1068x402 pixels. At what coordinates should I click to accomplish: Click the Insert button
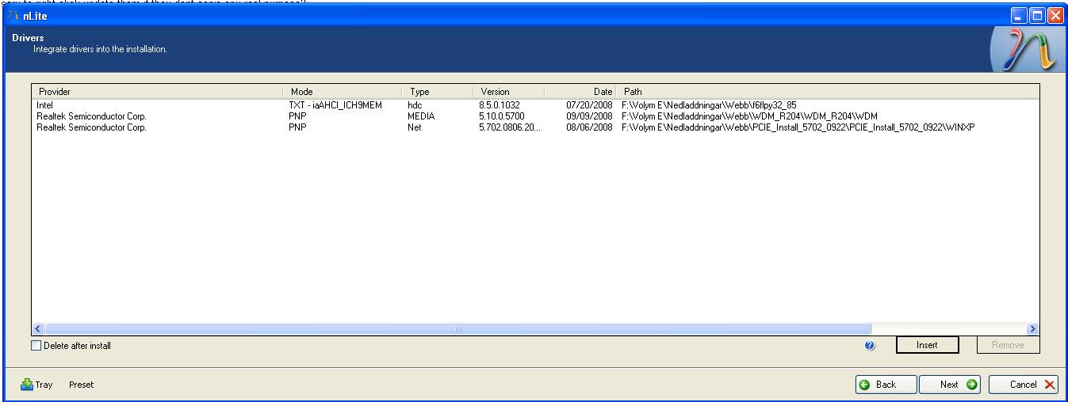coord(927,345)
